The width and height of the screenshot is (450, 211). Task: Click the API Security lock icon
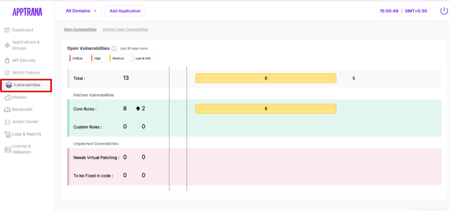[x=7, y=61]
